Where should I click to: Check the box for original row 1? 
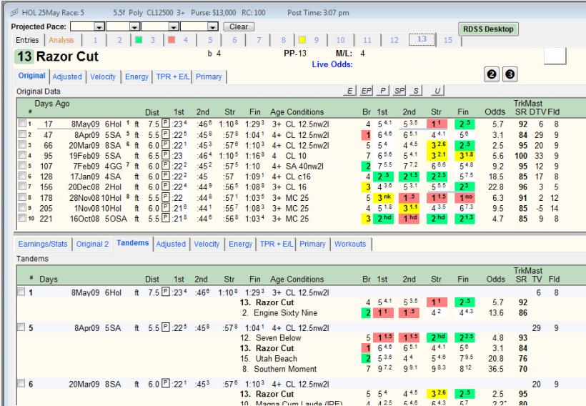(x=22, y=123)
